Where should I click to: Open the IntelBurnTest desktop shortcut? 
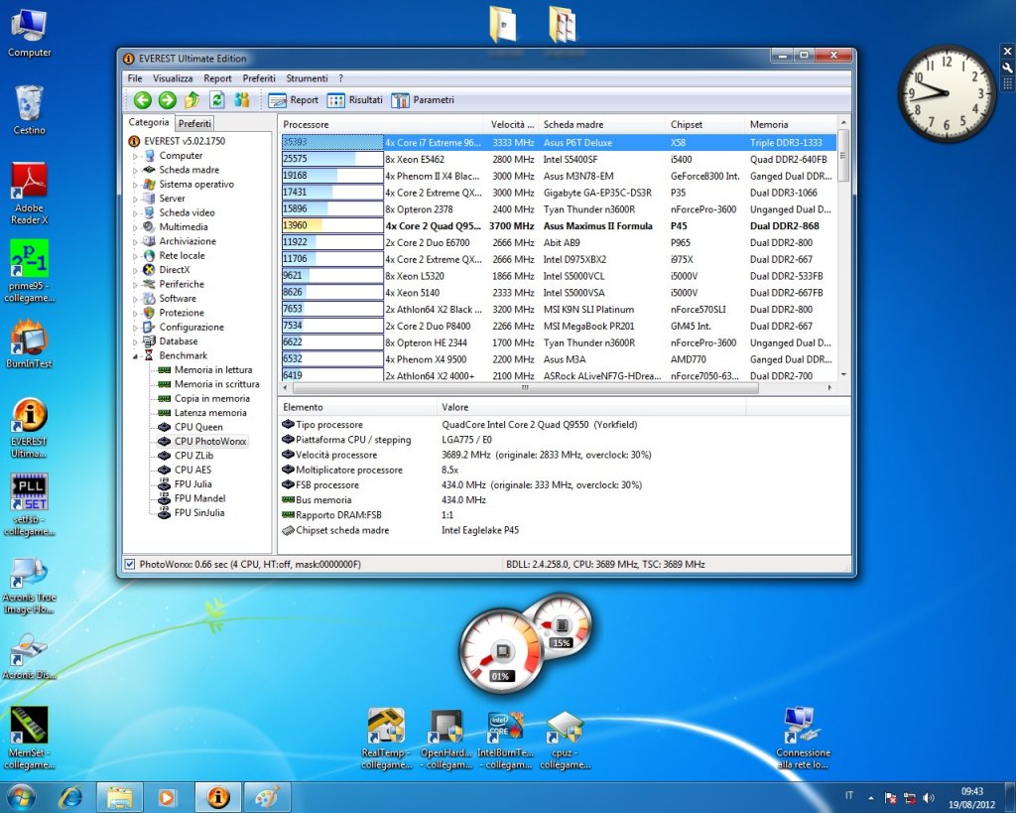505,740
